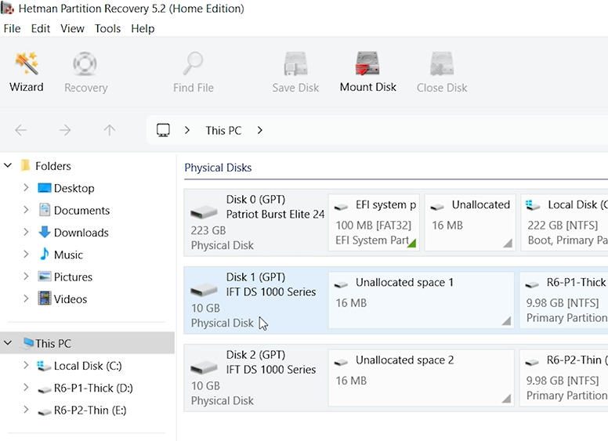Select the Unallocated space 1 tile
The image size is (608, 441).
[421, 300]
